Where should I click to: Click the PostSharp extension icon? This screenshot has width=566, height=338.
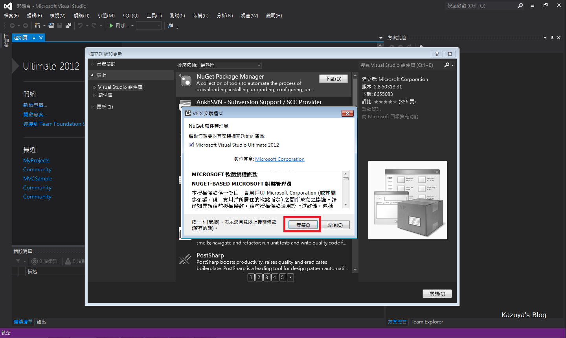(x=185, y=259)
